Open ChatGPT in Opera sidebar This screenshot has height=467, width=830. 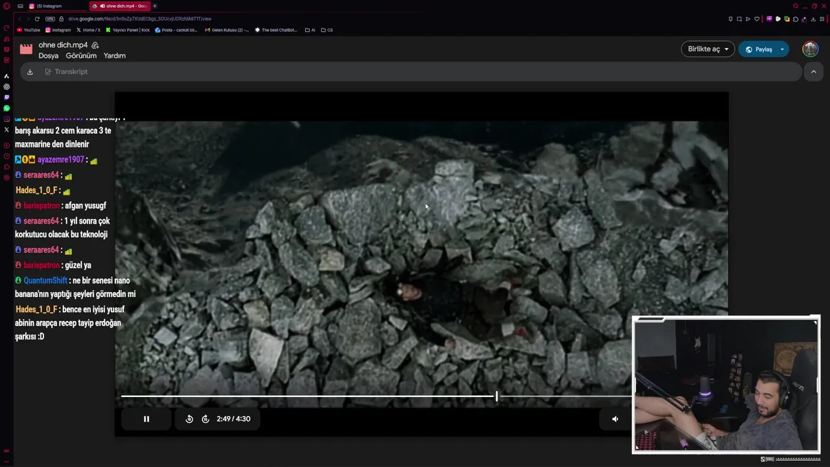(6, 87)
